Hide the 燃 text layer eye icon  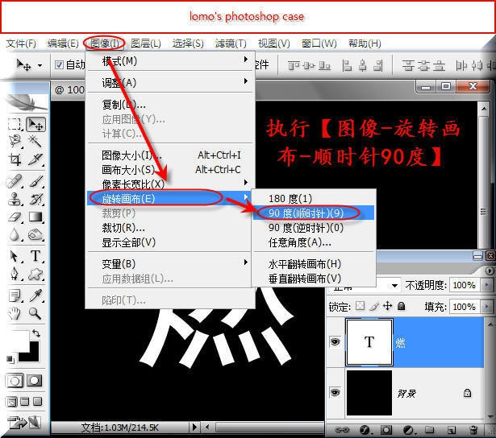tap(335, 342)
